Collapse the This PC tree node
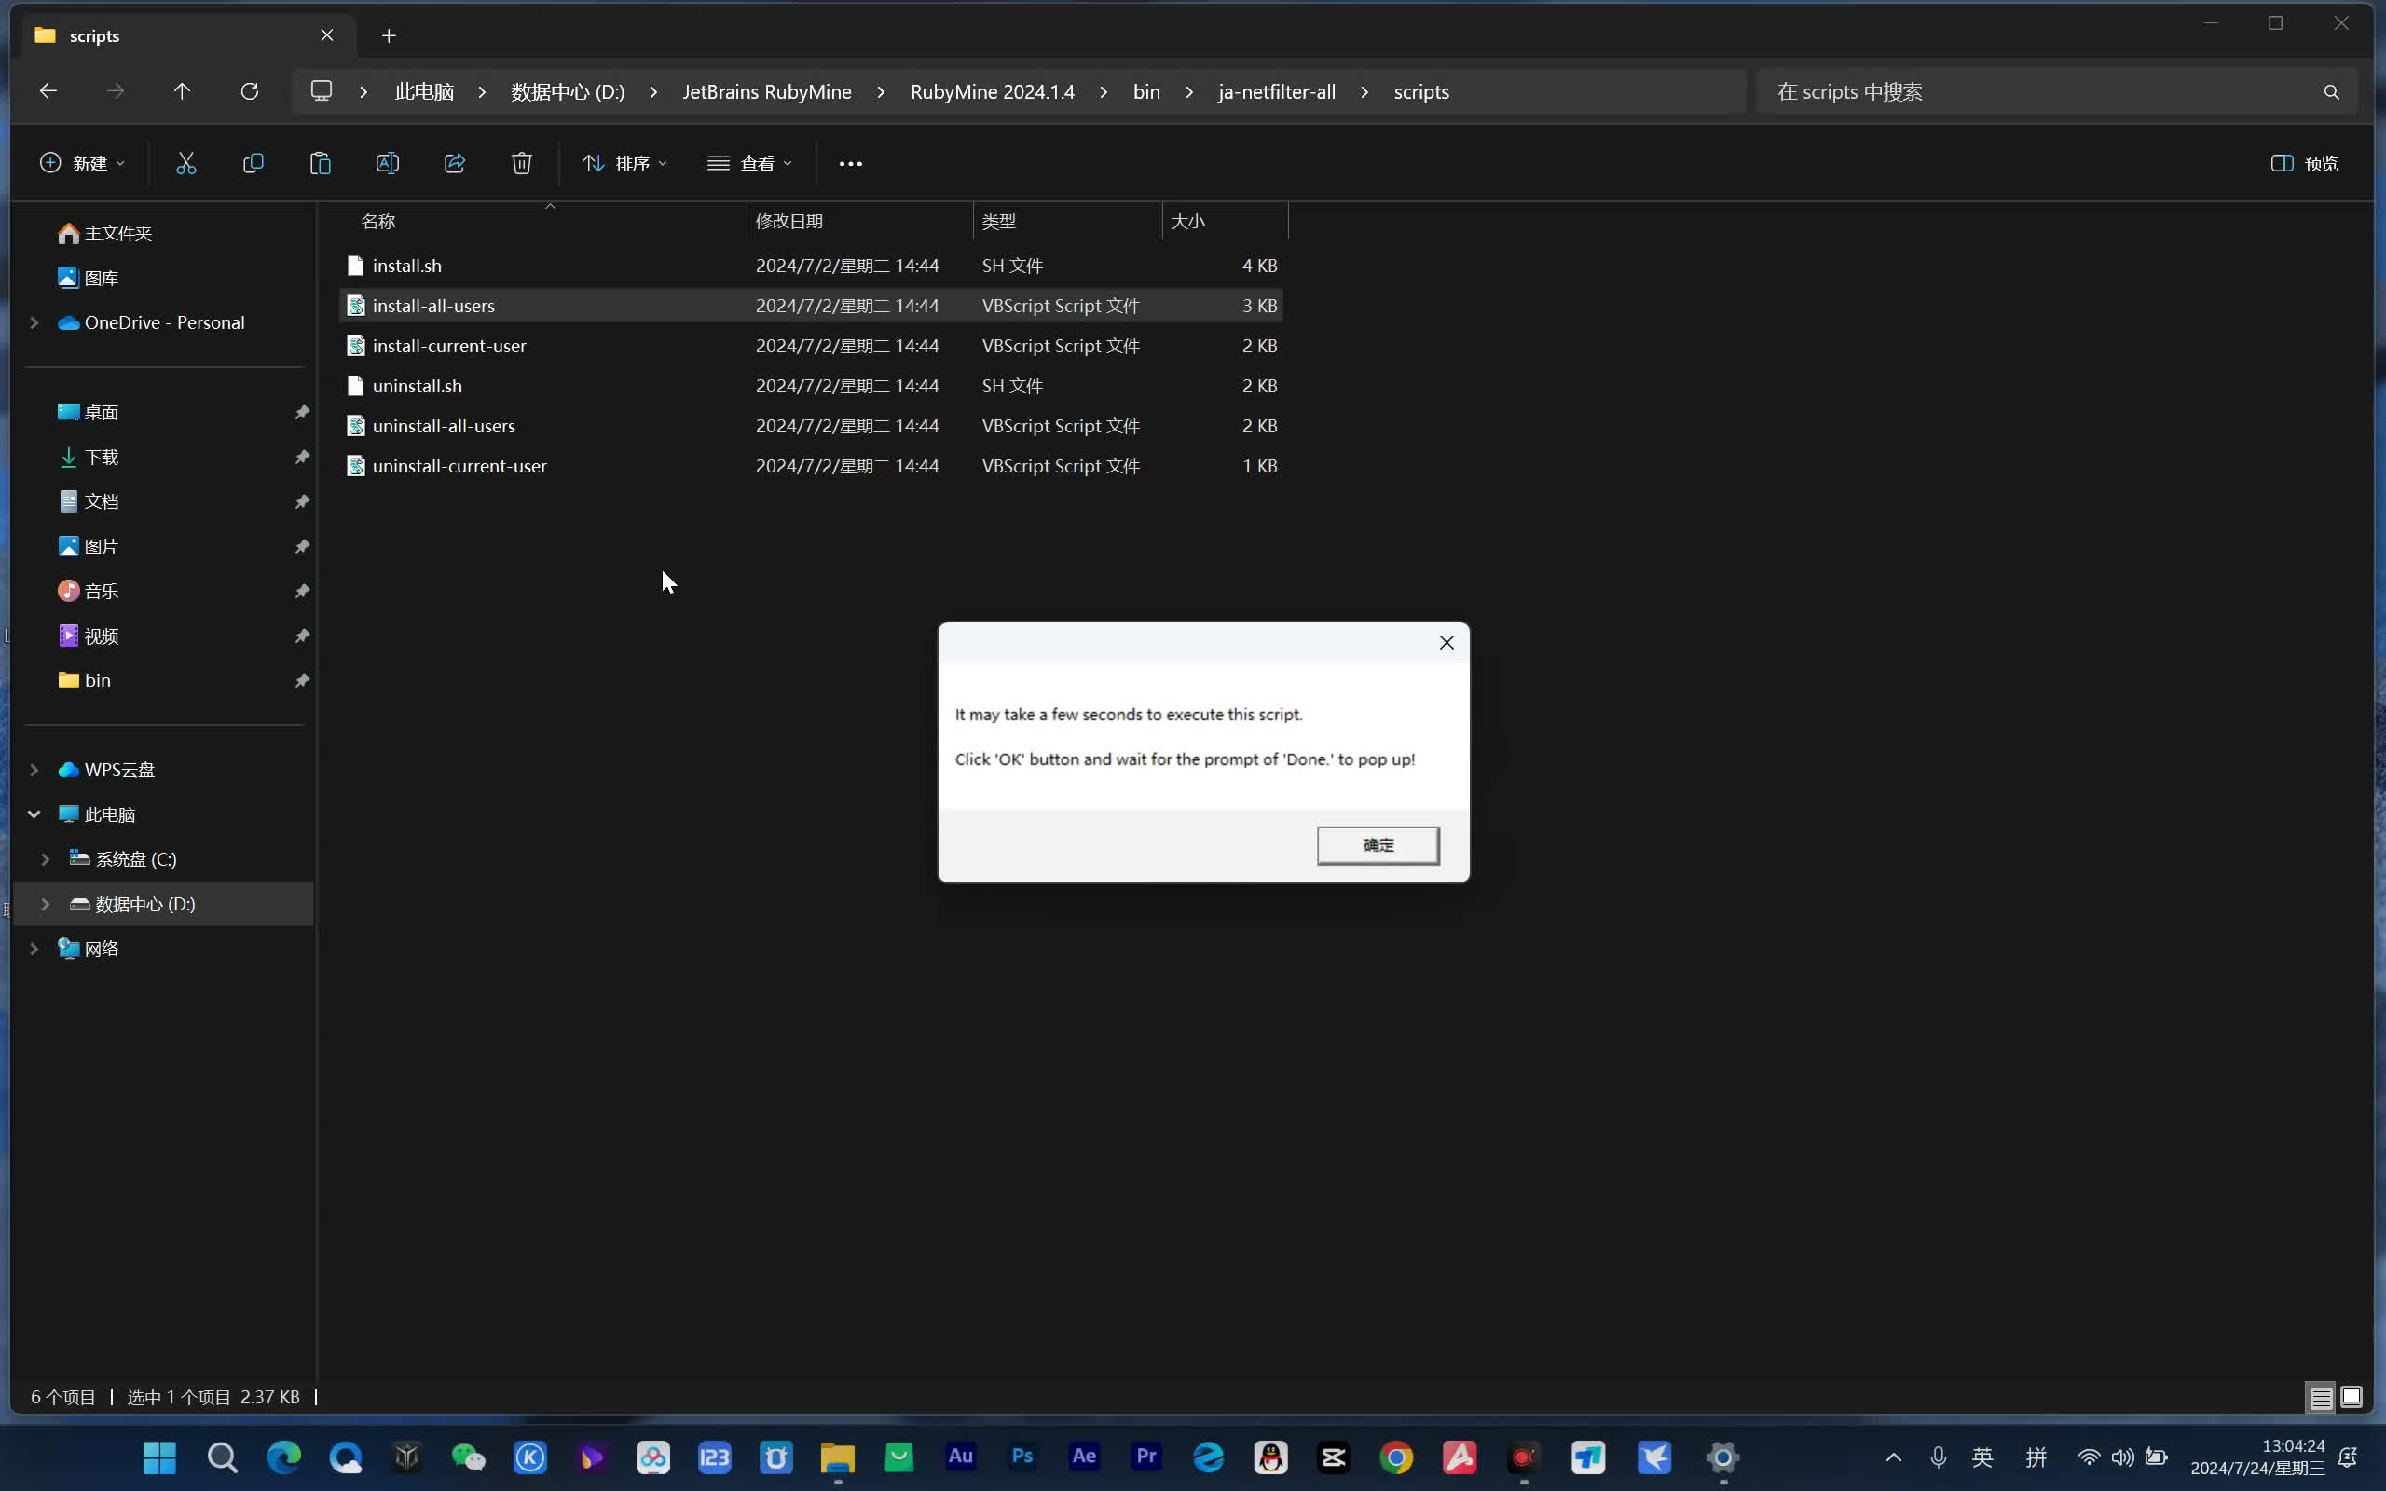 (x=34, y=814)
